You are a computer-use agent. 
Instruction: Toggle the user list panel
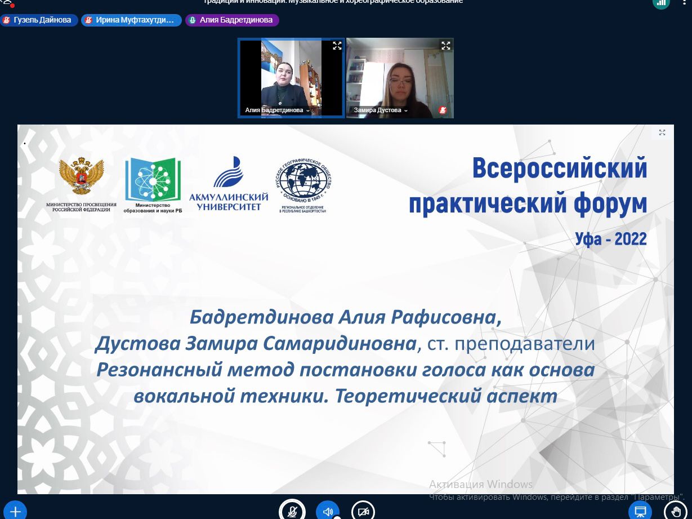7,3
